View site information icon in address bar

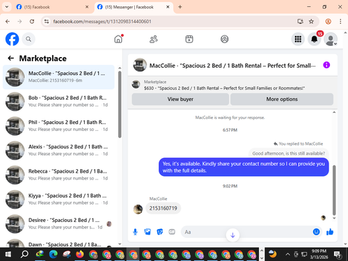click(x=47, y=22)
